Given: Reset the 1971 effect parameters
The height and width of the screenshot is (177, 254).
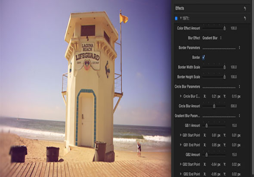Looking at the screenshot, I should [x=245, y=19].
